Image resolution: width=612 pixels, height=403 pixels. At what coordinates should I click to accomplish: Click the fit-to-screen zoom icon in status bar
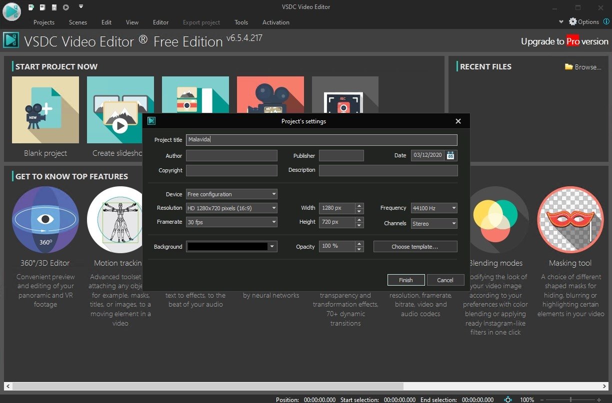click(x=508, y=400)
